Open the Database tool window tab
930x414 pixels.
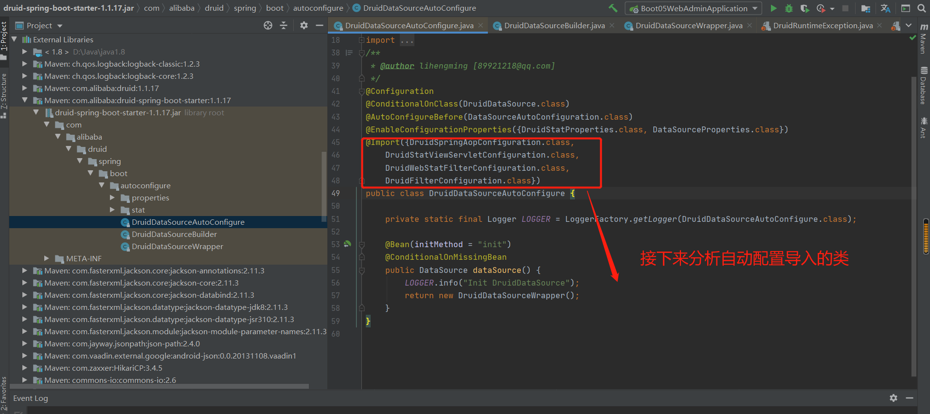[x=923, y=86]
